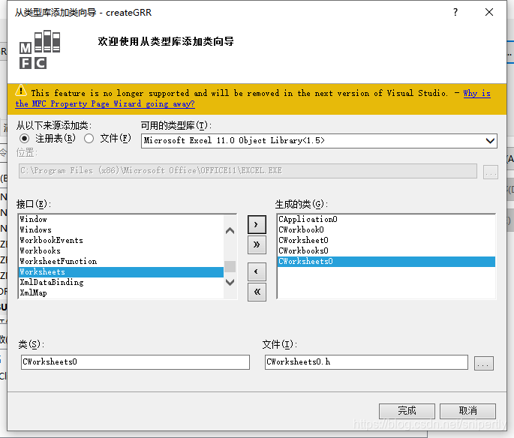Screen dimensions: 514x438
Task: Click the browse button next to 文件(I) field
Action: coord(483,363)
